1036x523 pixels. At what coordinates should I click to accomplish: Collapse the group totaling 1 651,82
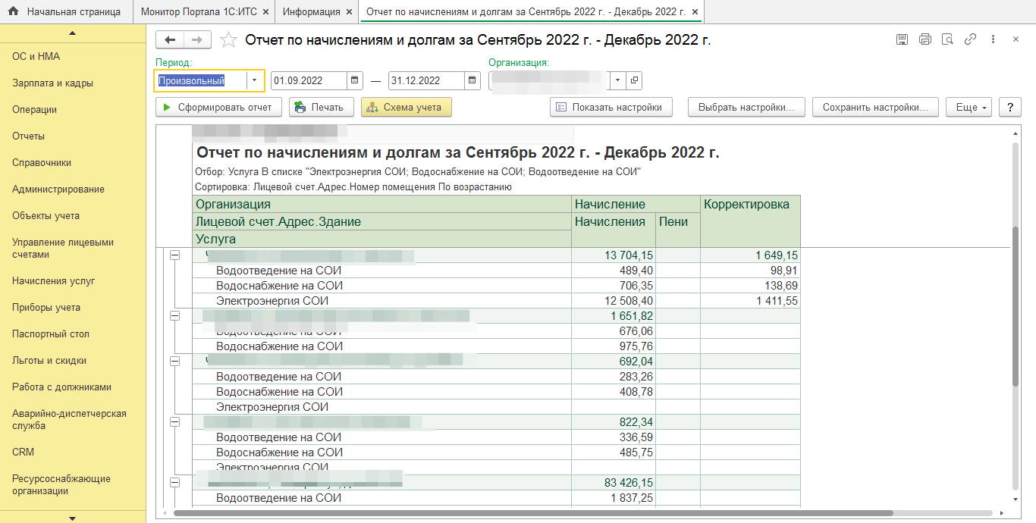[174, 316]
